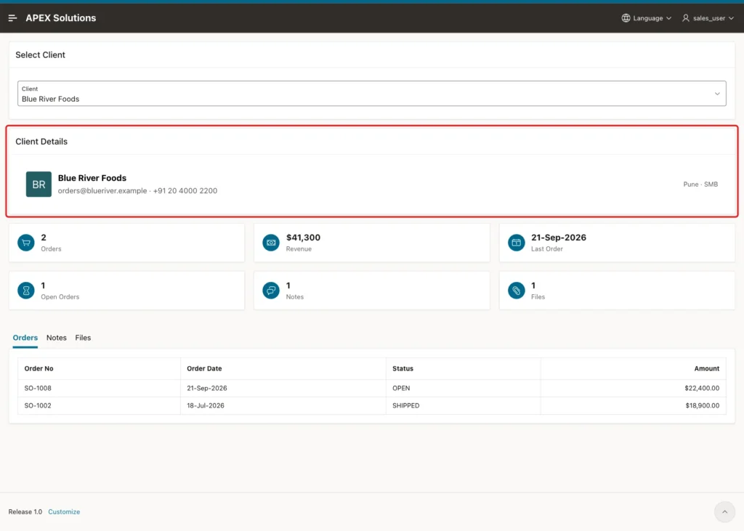This screenshot has width=744, height=531.
Task: Switch to the Notes tab
Action: click(57, 338)
